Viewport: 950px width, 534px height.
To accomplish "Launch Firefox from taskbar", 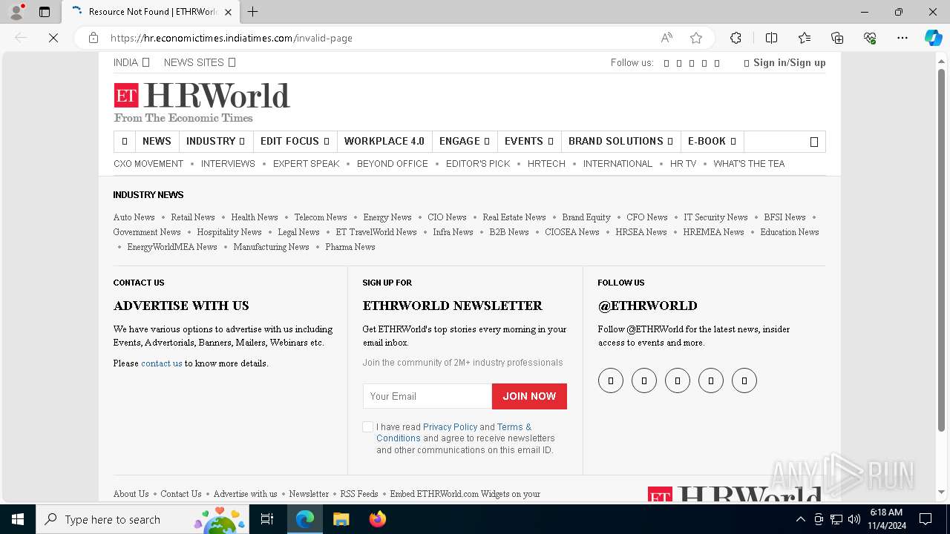I will pos(377,519).
